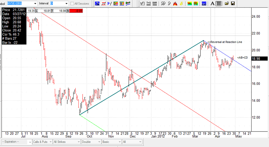This screenshot has width=269, height=147.
Task: Click the open folder icon in toolbar
Action: pyautogui.click(x=226, y=3)
